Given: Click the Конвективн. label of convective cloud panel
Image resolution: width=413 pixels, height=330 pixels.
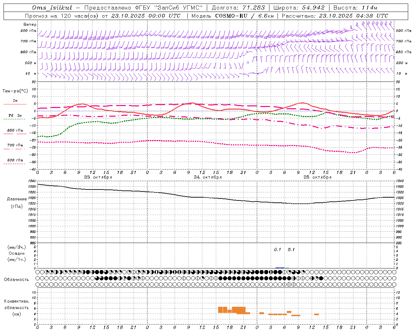Looking at the screenshot, I should (17, 301).
